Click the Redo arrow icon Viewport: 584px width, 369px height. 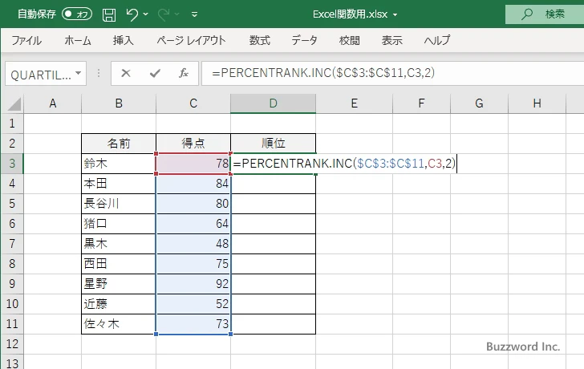[164, 14]
